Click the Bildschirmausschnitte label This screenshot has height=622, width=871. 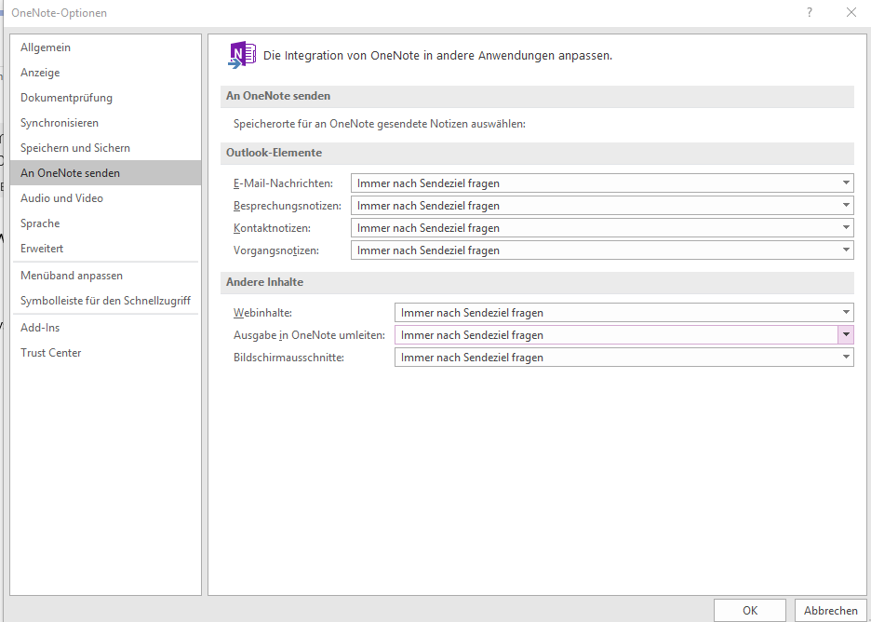click(288, 358)
